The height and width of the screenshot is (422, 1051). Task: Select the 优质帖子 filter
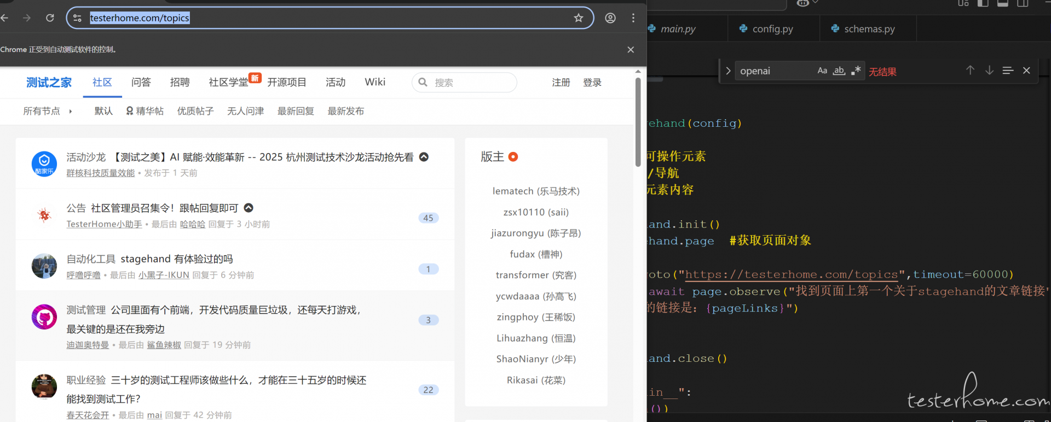tap(195, 112)
